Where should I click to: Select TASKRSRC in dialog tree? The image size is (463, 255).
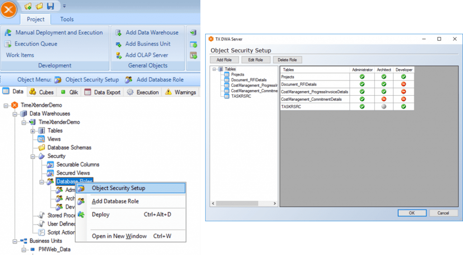[x=241, y=96]
